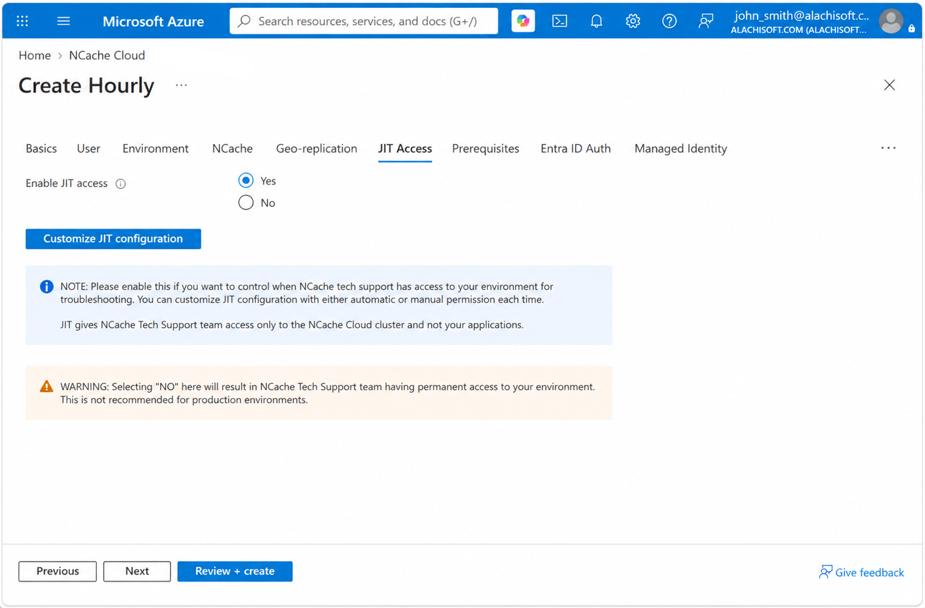
Task: Click the Previous button
Action: coord(57,571)
